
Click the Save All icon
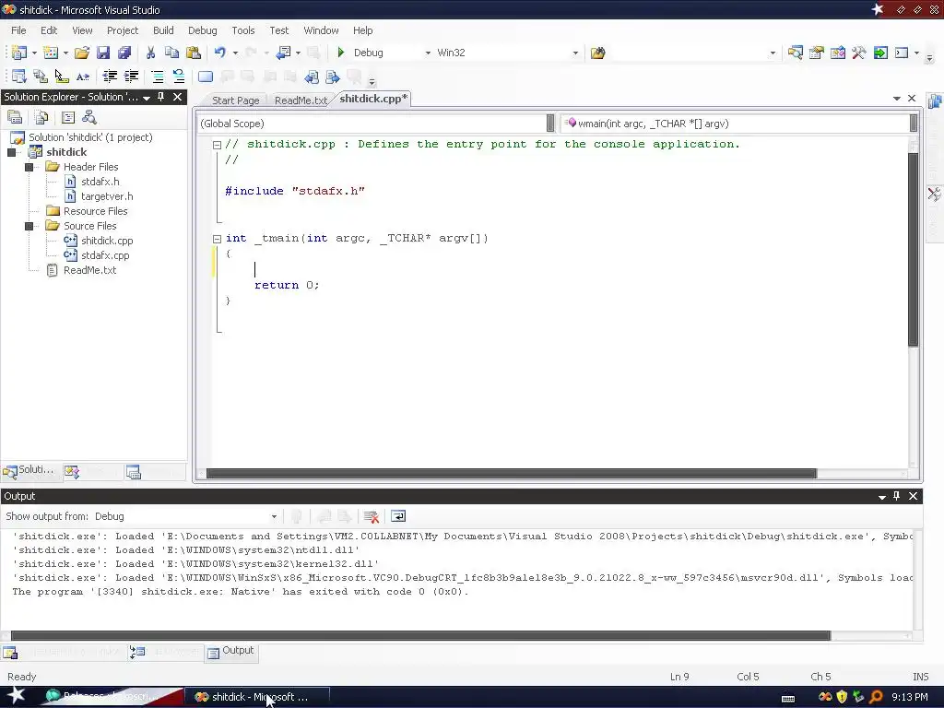tap(124, 53)
